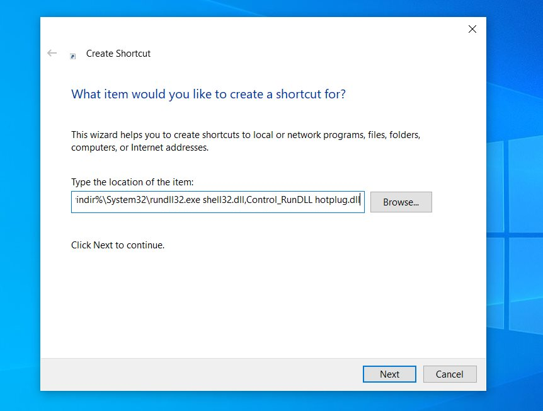Viewport: 543px width, 411px height.
Task: Click the Create Shortcut title text
Action: (118, 54)
